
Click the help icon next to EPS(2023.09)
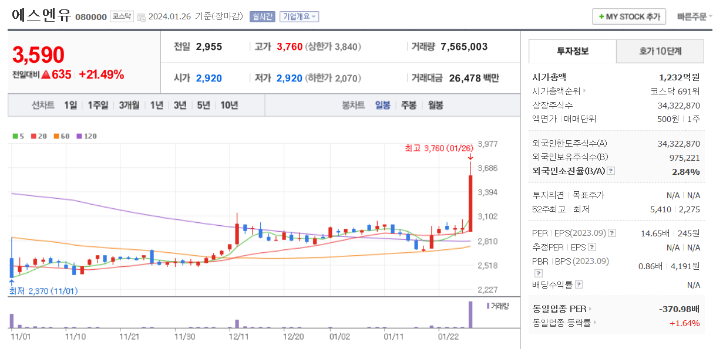tap(613, 232)
